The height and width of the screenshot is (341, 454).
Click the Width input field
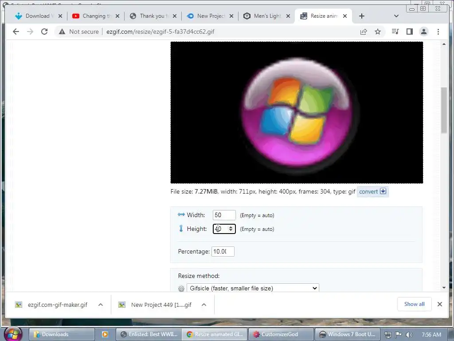coord(224,215)
